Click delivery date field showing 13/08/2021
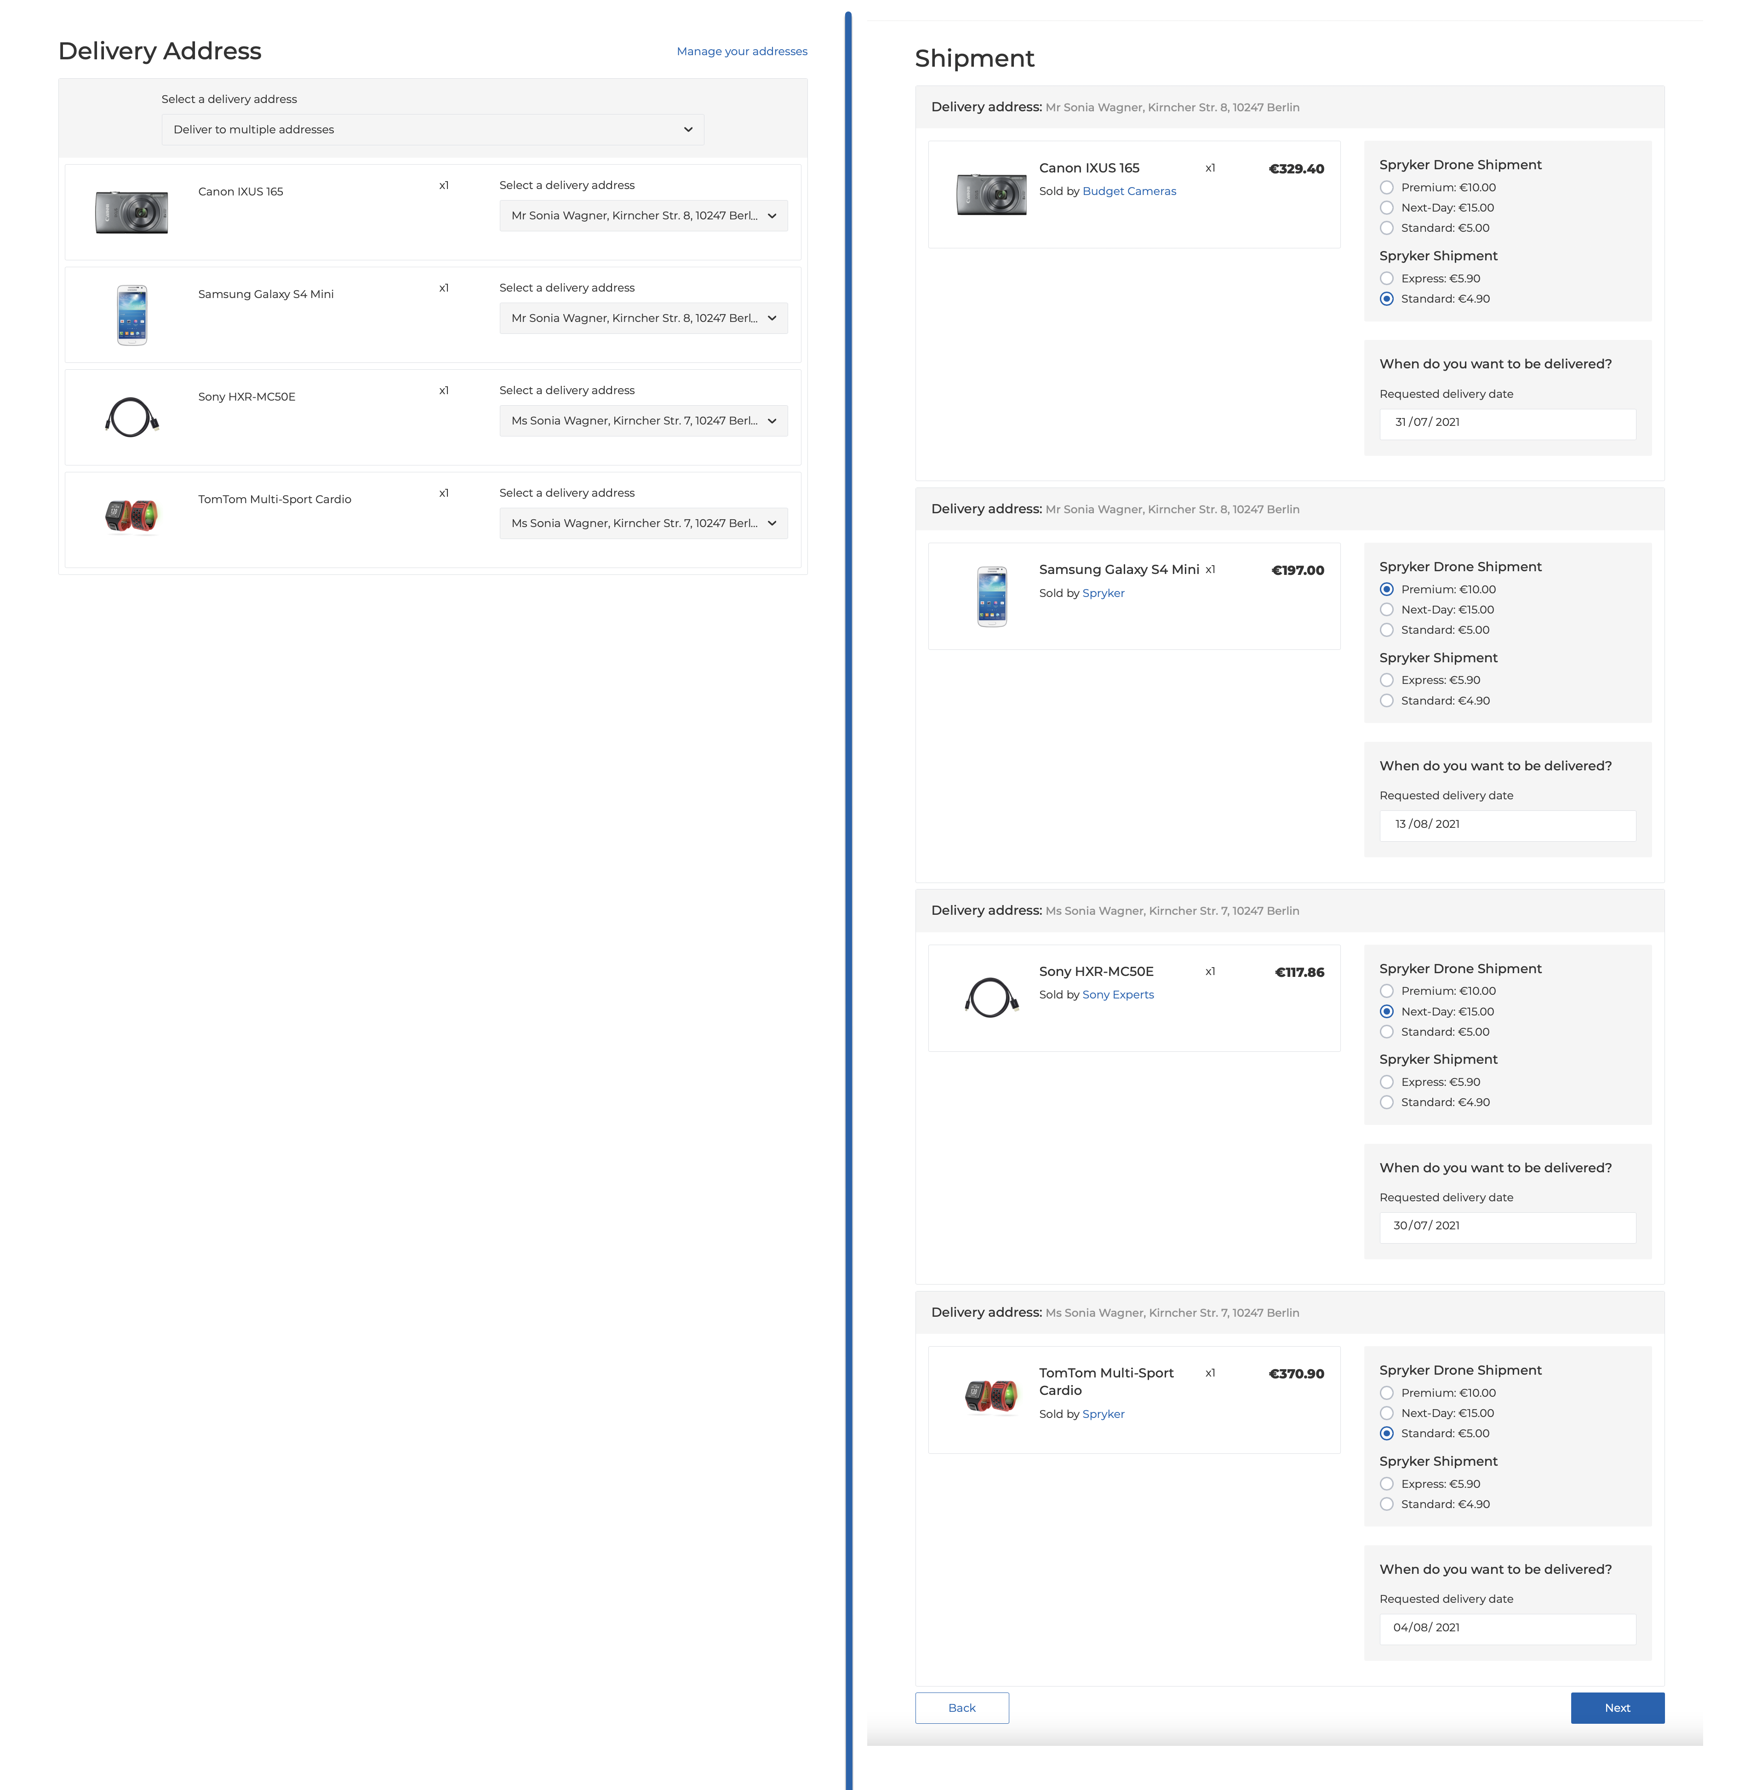The image size is (1762, 1790). click(x=1508, y=826)
